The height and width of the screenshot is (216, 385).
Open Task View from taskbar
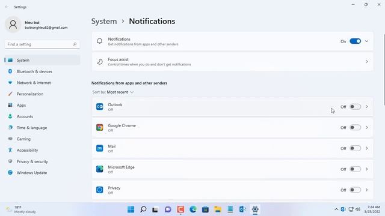point(155,209)
